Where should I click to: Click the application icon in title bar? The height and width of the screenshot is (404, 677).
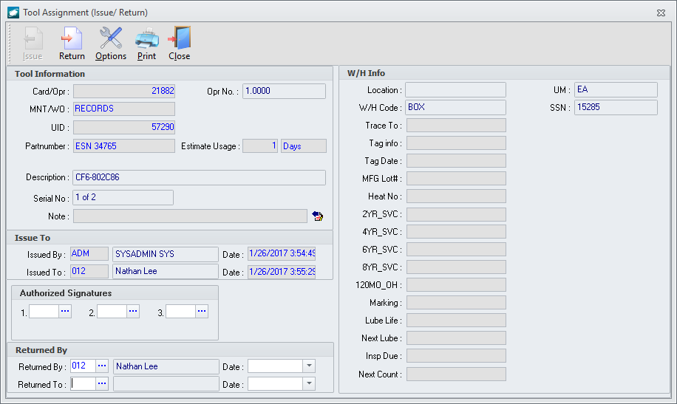point(13,13)
